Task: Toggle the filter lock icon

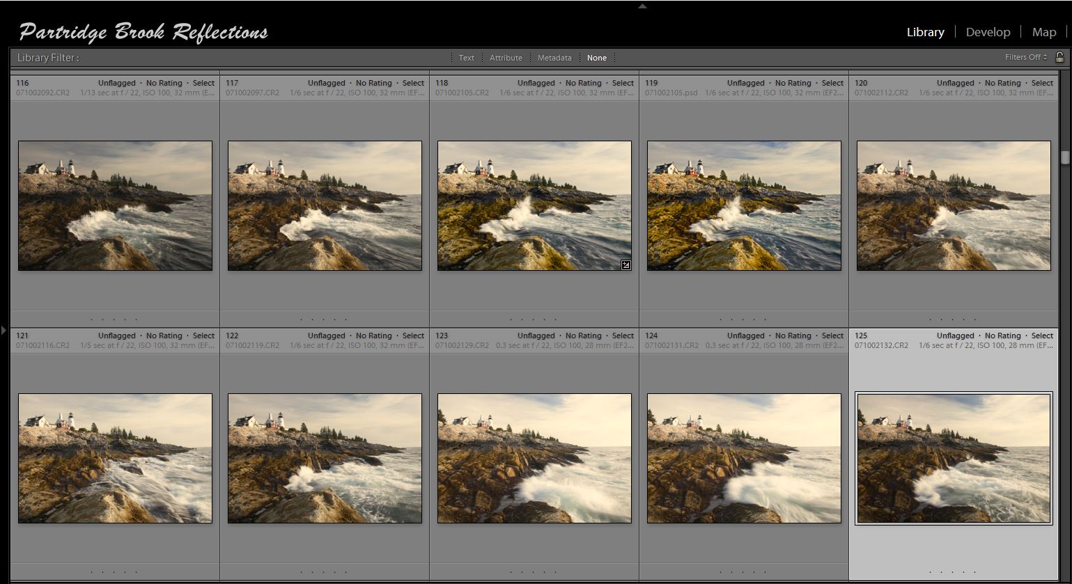Action: point(1059,57)
